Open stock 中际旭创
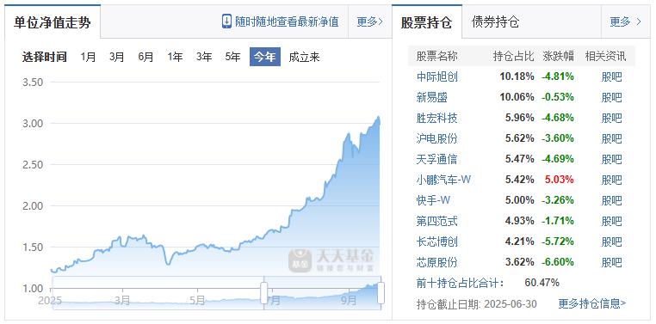 (437, 76)
